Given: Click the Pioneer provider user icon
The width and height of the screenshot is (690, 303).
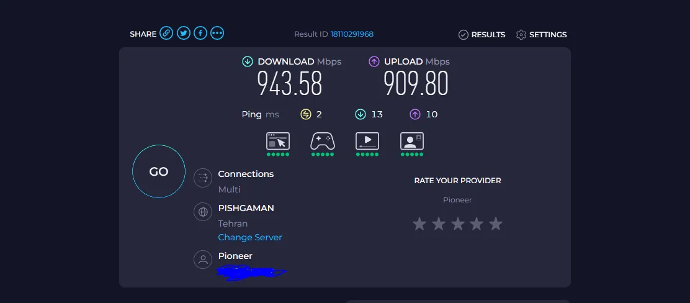Looking at the screenshot, I should [x=203, y=260].
